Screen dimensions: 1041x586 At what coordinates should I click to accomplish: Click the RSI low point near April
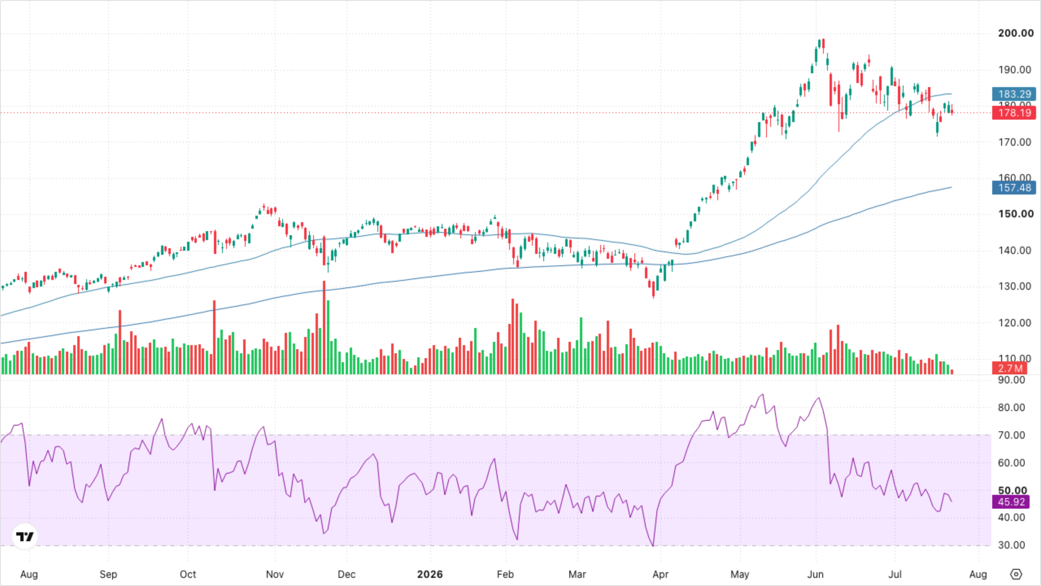pos(653,545)
